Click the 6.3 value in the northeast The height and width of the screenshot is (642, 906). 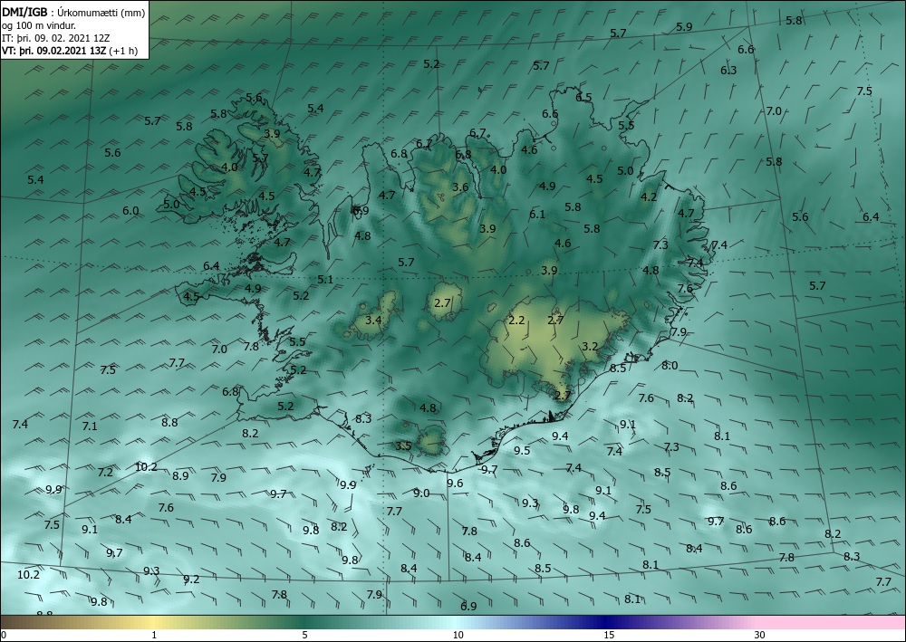point(728,71)
